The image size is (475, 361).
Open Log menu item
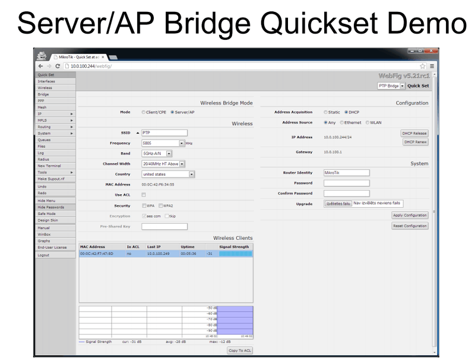coord(55,153)
